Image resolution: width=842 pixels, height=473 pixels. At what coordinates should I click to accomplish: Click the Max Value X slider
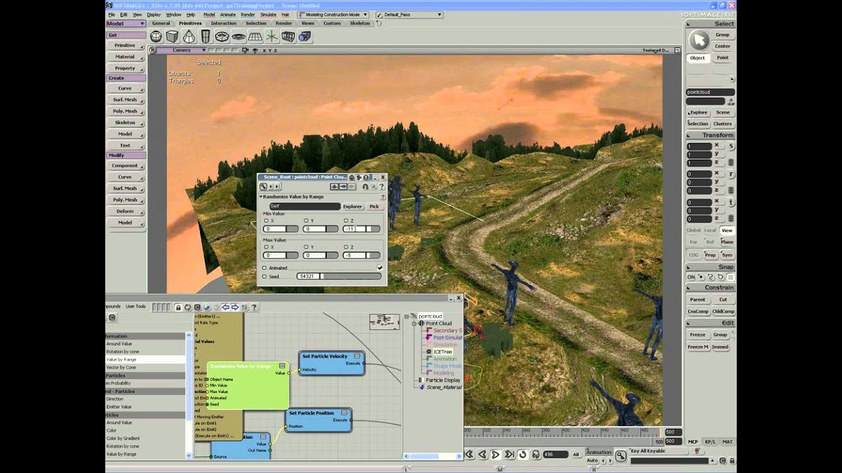[x=280, y=255]
